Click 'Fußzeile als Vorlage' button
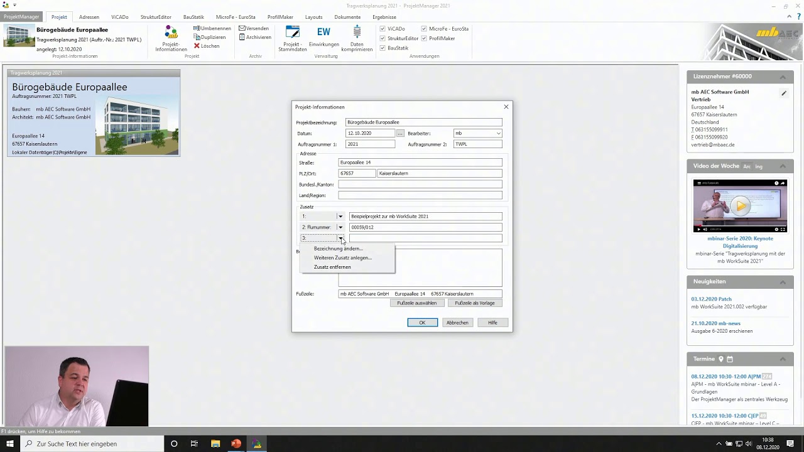The width and height of the screenshot is (804, 452). click(x=475, y=303)
